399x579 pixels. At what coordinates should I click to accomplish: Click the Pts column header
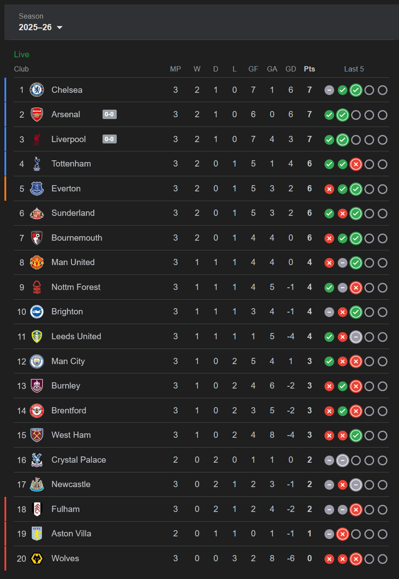pyautogui.click(x=309, y=69)
